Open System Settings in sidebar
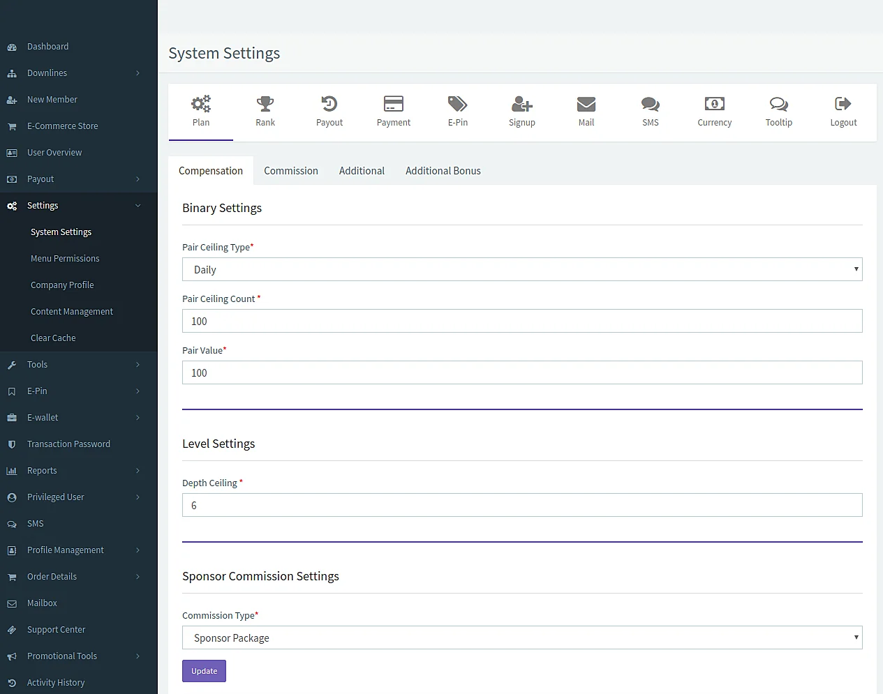The height and width of the screenshot is (694, 883). (61, 232)
